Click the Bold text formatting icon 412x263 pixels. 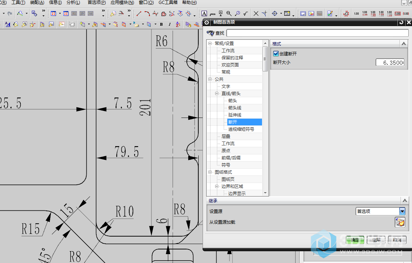[161, 24]
